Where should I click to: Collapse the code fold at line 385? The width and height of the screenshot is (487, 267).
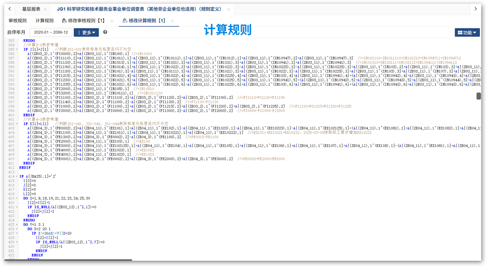(16, 50)
